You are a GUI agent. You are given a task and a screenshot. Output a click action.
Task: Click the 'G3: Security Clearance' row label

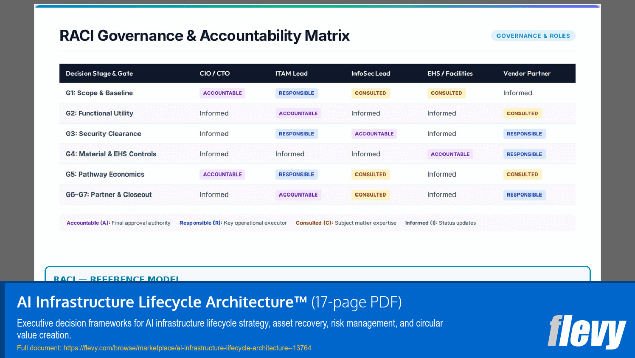point(104,134)
